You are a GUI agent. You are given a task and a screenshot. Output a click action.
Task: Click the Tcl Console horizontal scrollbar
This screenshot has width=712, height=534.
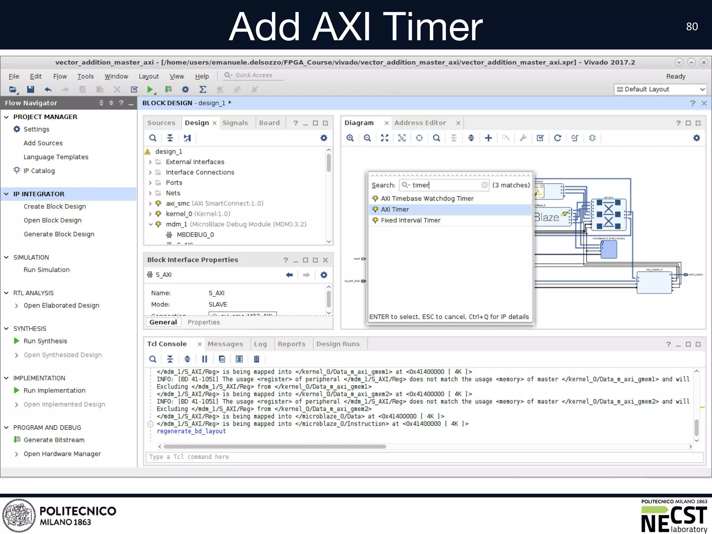275,446
